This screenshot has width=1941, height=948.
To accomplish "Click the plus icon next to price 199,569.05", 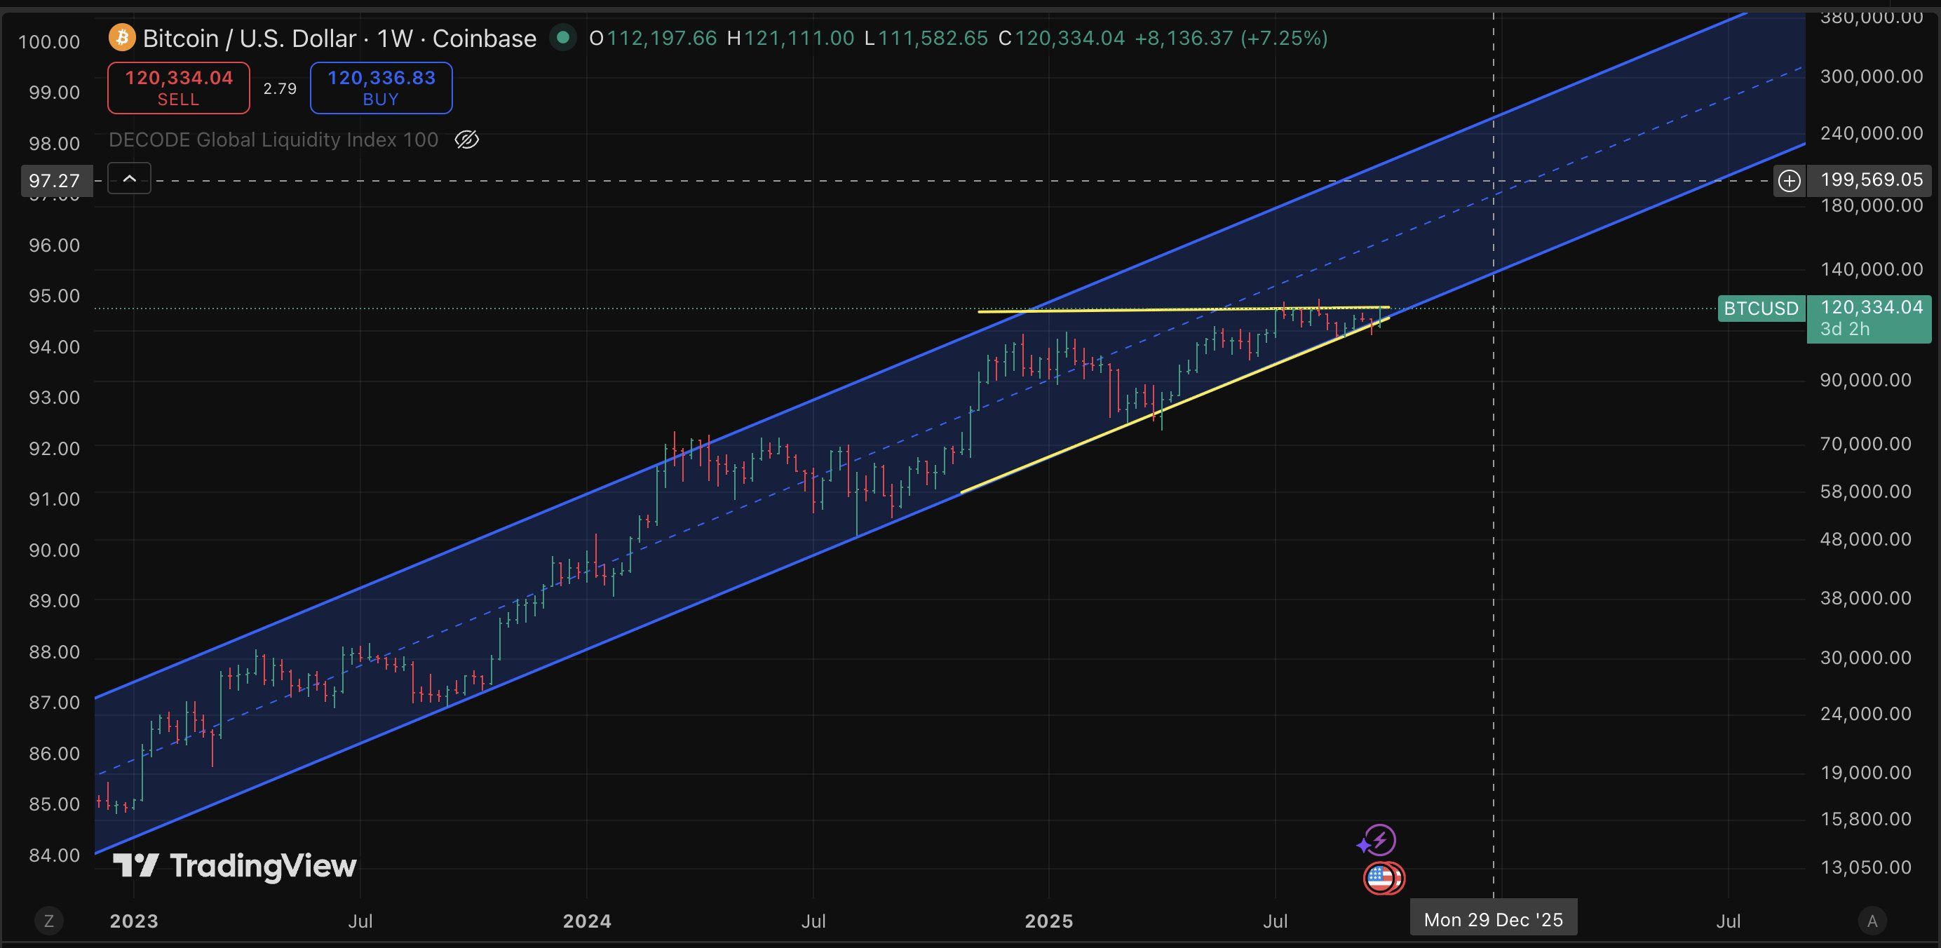I will 1790,180.
